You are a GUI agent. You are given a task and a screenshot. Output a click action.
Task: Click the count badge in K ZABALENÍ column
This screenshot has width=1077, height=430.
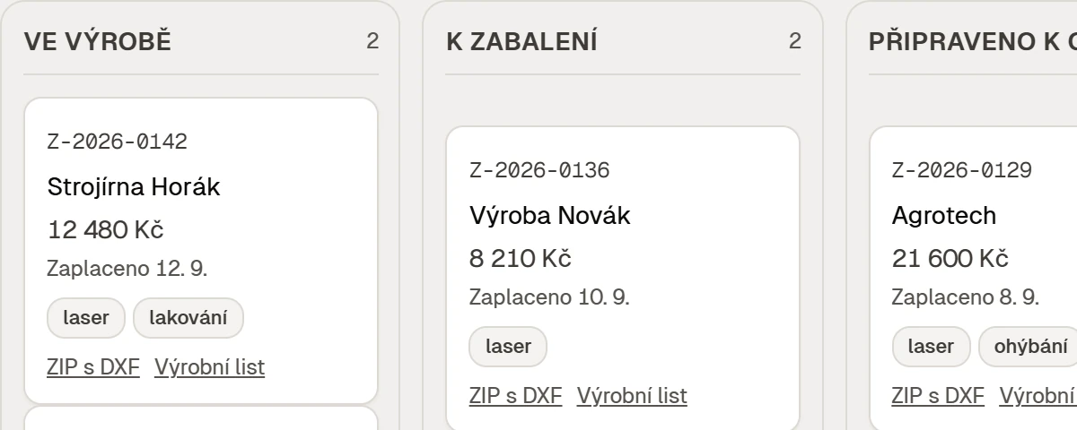point(794,40)
